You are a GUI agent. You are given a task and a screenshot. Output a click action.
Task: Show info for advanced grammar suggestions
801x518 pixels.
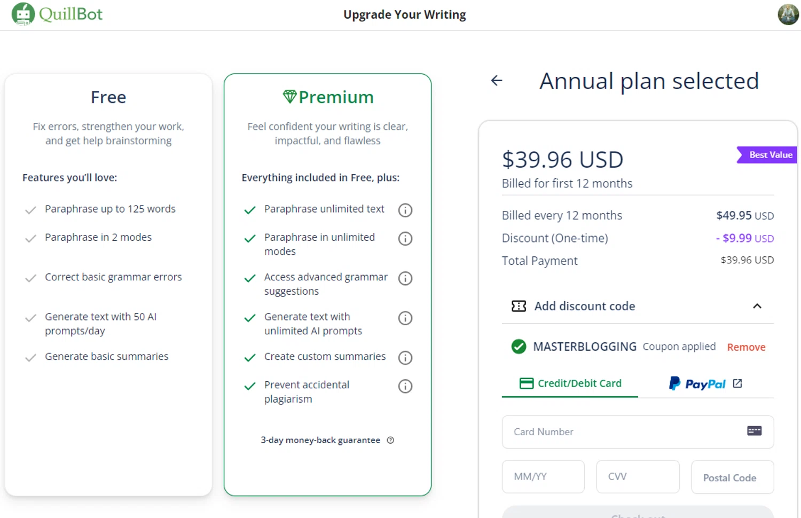pos(405,278)
